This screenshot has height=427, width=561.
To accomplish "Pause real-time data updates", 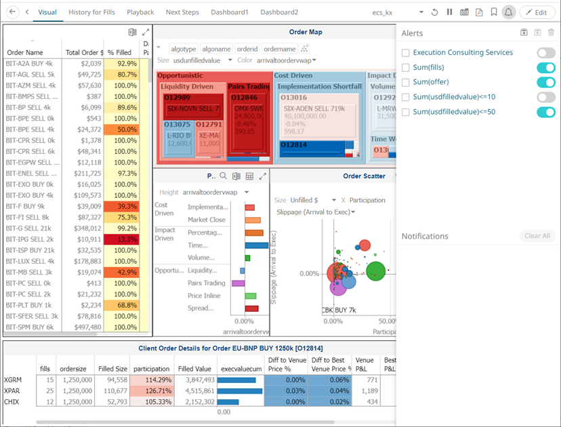I will click(449, 12).
